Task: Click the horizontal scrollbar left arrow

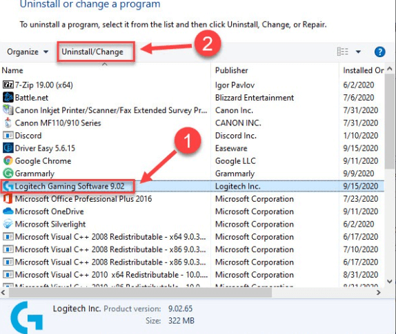Action: point(3,293)
